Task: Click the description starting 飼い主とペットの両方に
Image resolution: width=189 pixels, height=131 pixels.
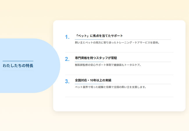Action: 117,43
